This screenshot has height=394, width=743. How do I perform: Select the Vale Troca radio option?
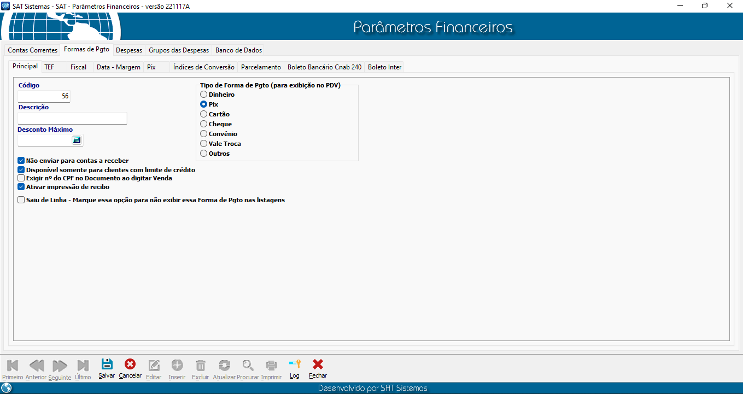click(x=204, y=144)
